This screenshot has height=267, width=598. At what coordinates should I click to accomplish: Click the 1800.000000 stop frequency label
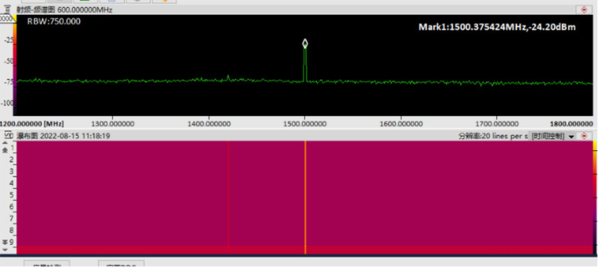click(x=572, y=124)
